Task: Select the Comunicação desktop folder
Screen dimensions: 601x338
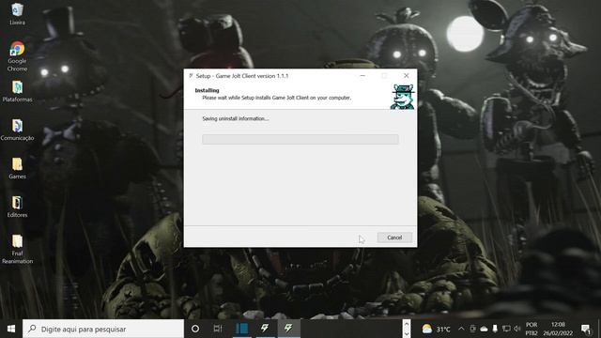Action: tap(17, 130)
